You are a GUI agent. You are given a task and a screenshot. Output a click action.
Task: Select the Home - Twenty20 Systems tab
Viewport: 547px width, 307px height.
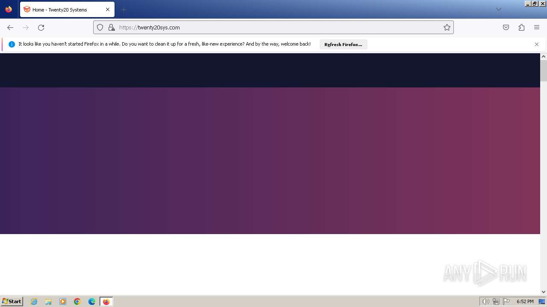[x=67, y=9]
